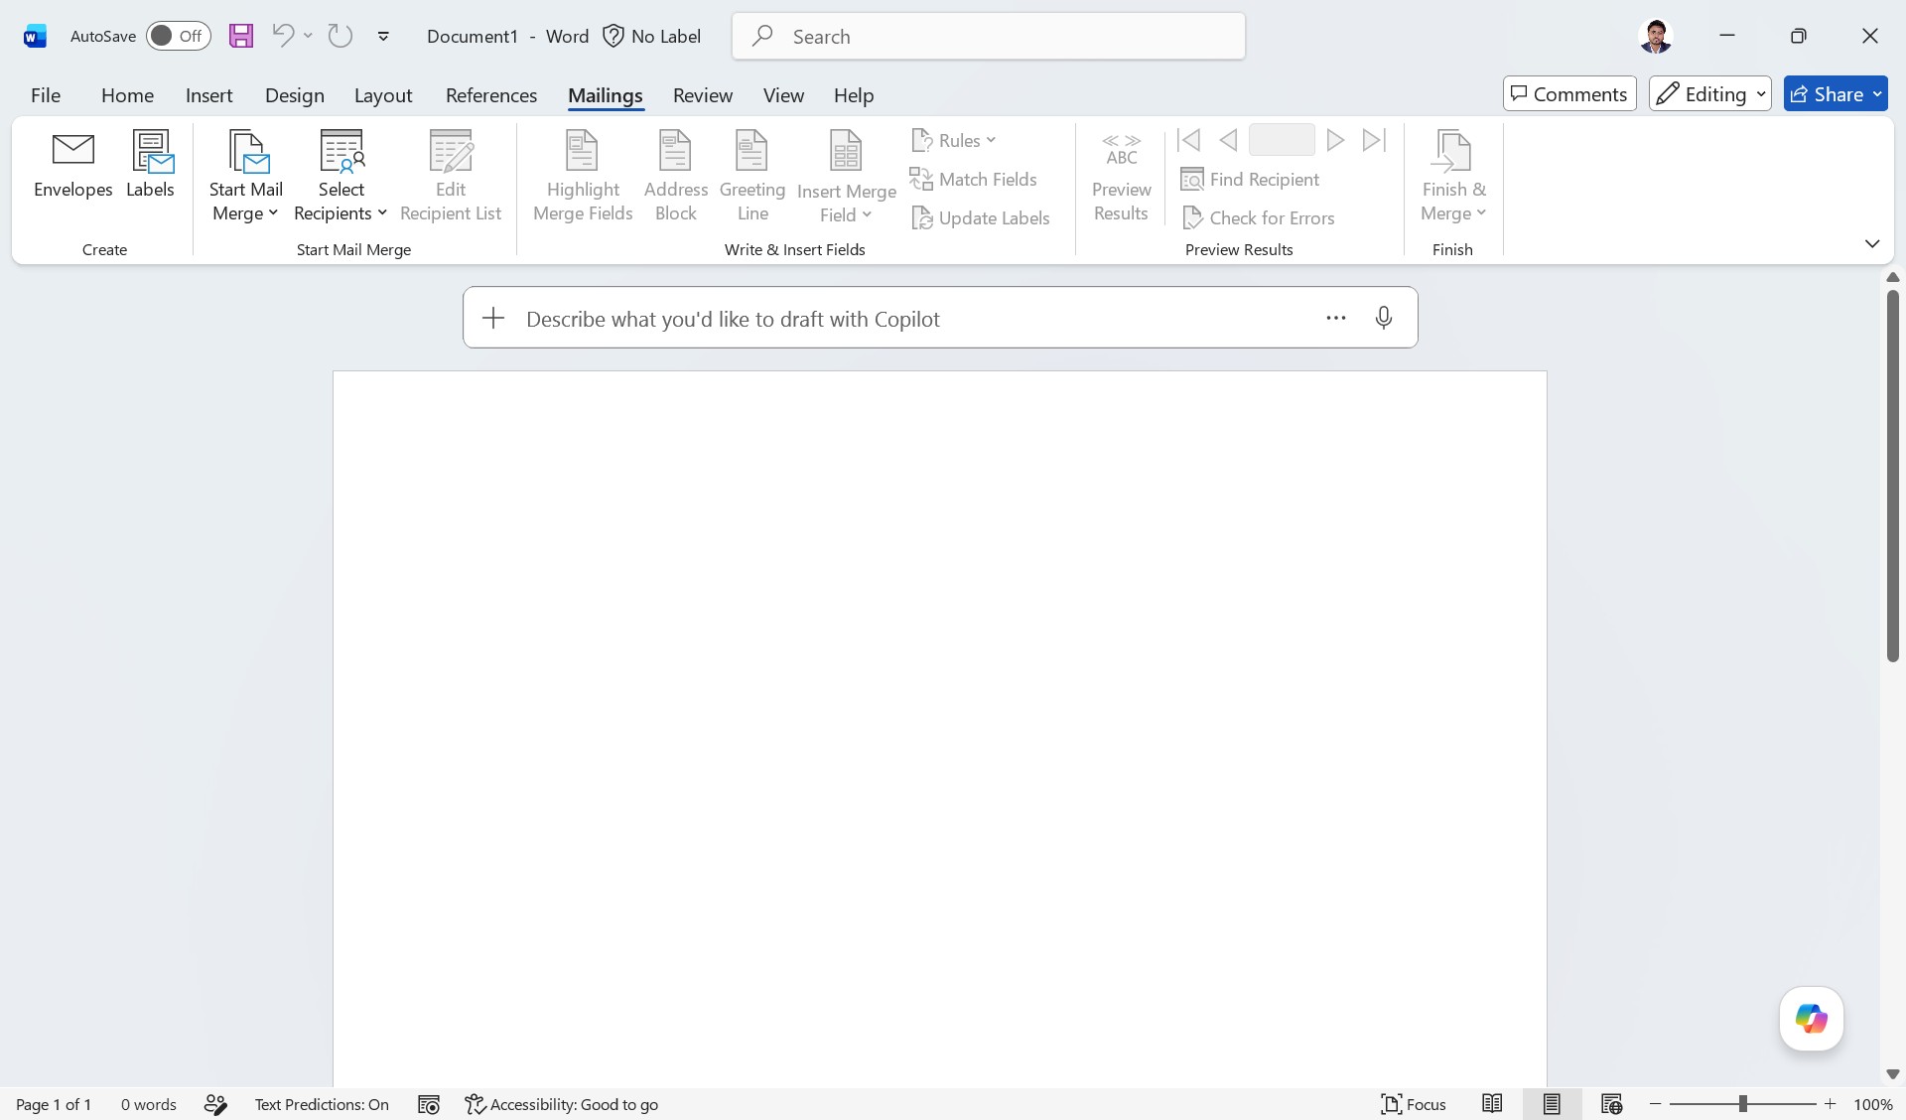Image resolution: width=1906 pixels, height=1120 pixels.
Task: Click Check for Errors
Action: point(1259,217)
